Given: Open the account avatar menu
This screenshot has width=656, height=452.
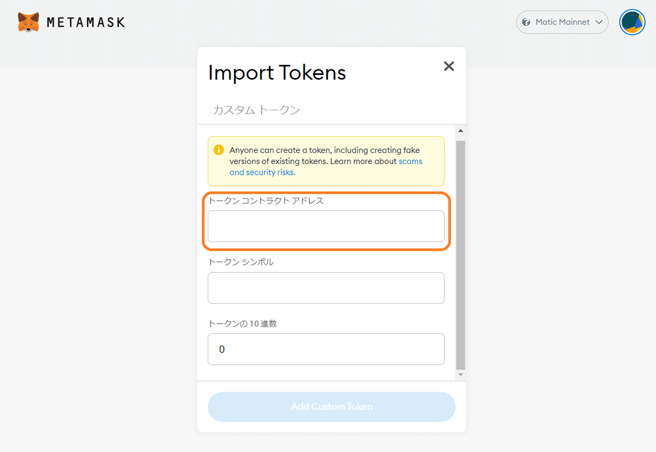Looking at the screenshot, I should 632,22.
